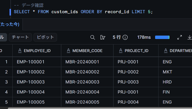192x109 pixels.
Task: Click the horizontal scrollbar under the table
Action: [100, 108]
